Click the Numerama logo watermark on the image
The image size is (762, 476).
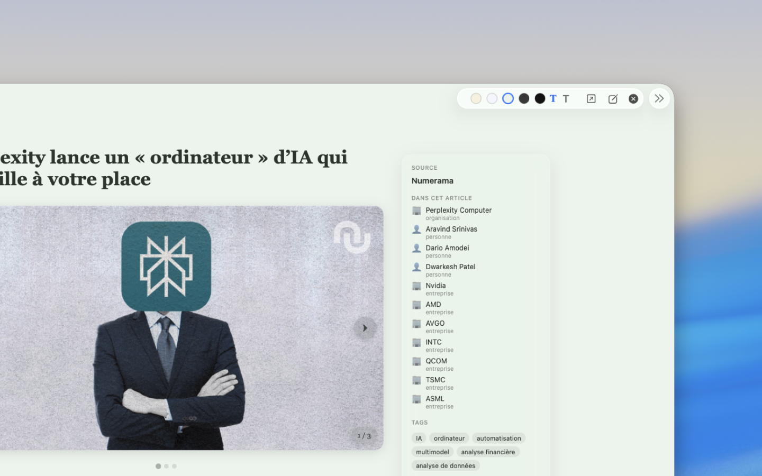(x=352, y=239)
